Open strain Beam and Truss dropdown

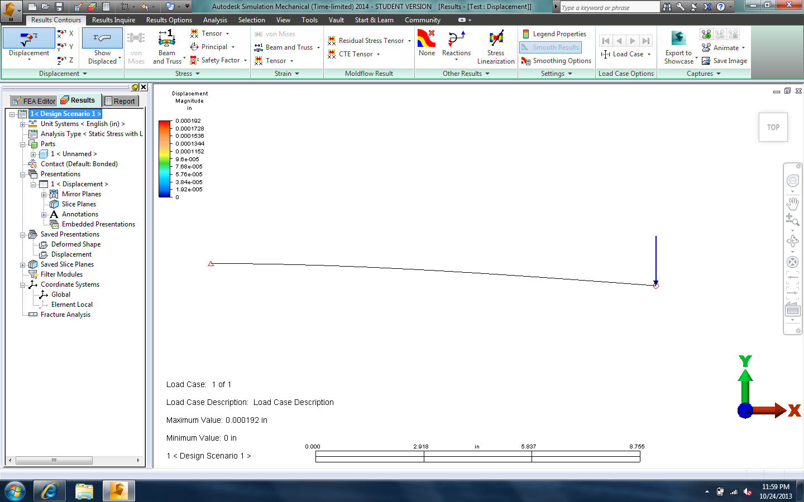coord(287,47)
